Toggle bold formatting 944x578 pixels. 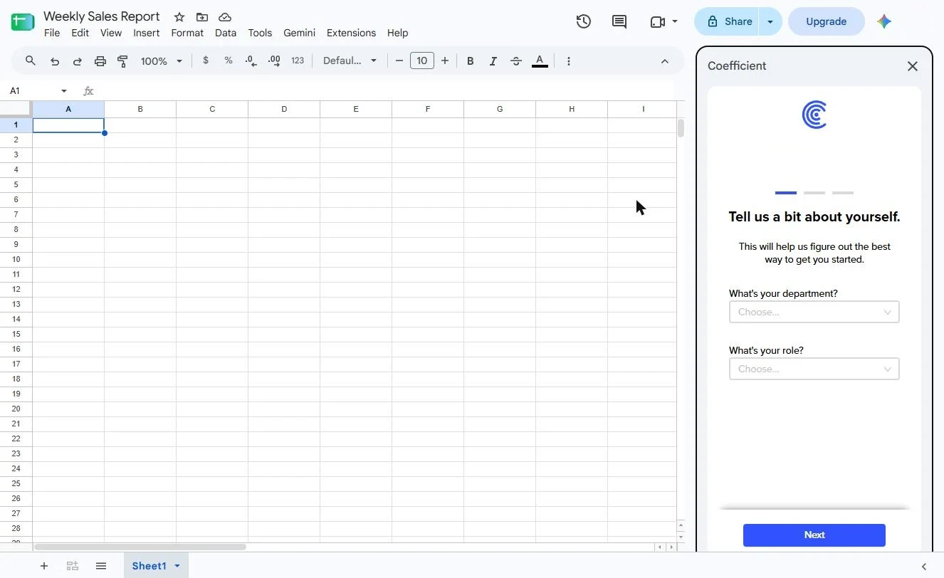(470, 61)
